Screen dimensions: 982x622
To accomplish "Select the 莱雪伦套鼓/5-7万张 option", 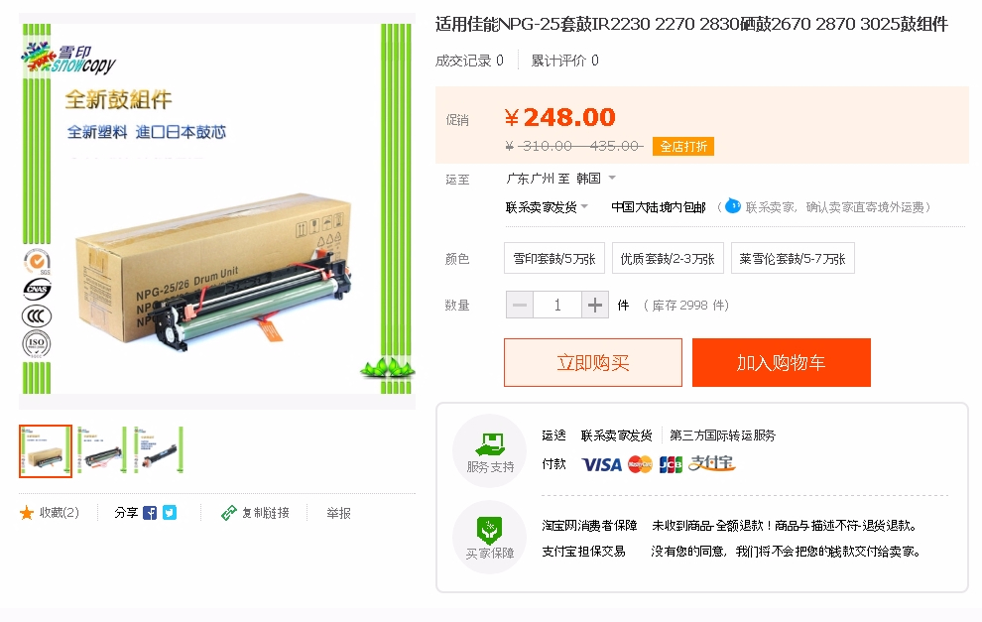I will click(793, 258).
